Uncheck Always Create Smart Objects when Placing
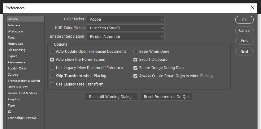Image resolution: width=261 pixels, height=129 pixels. [x=135, y=76]
